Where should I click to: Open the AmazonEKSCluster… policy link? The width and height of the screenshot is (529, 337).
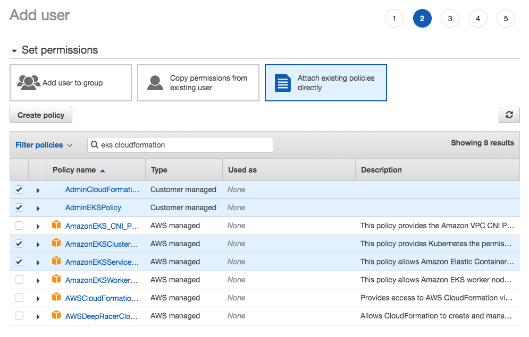coord(101,244)
